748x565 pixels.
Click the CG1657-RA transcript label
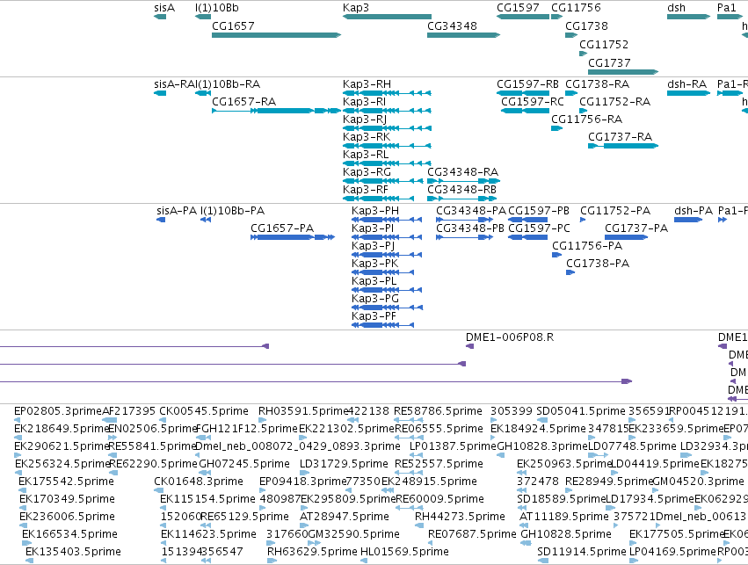(x=244, y=102)
